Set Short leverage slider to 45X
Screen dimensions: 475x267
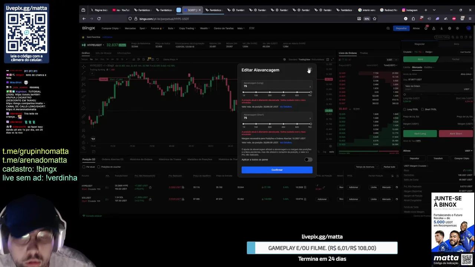pyautogui.click(x=283, y=124)
